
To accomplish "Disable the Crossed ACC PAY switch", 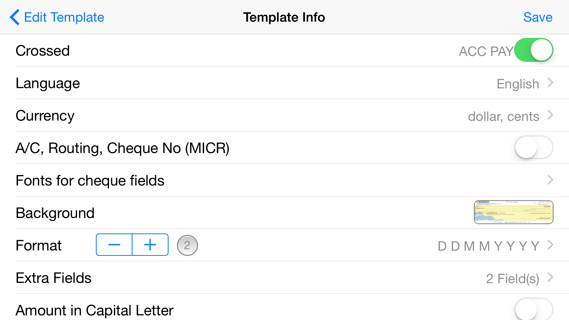I will (x=534, y=50).
